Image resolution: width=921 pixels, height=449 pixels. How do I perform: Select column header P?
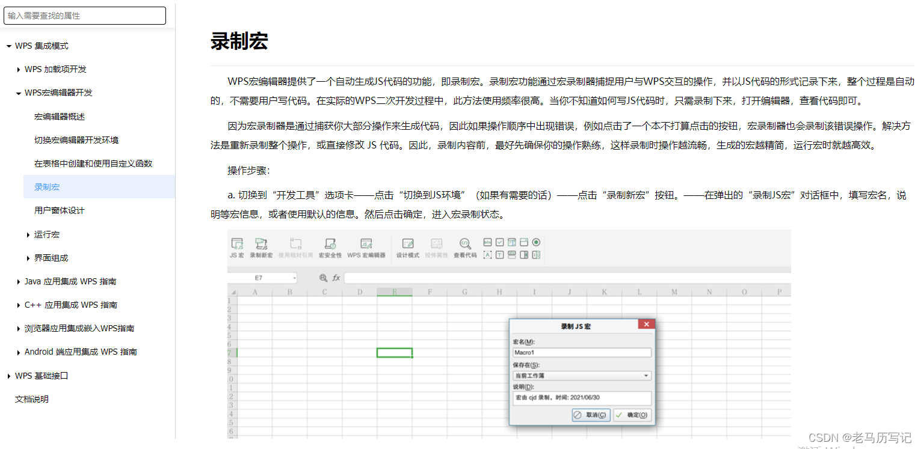[x=780, y=292]
